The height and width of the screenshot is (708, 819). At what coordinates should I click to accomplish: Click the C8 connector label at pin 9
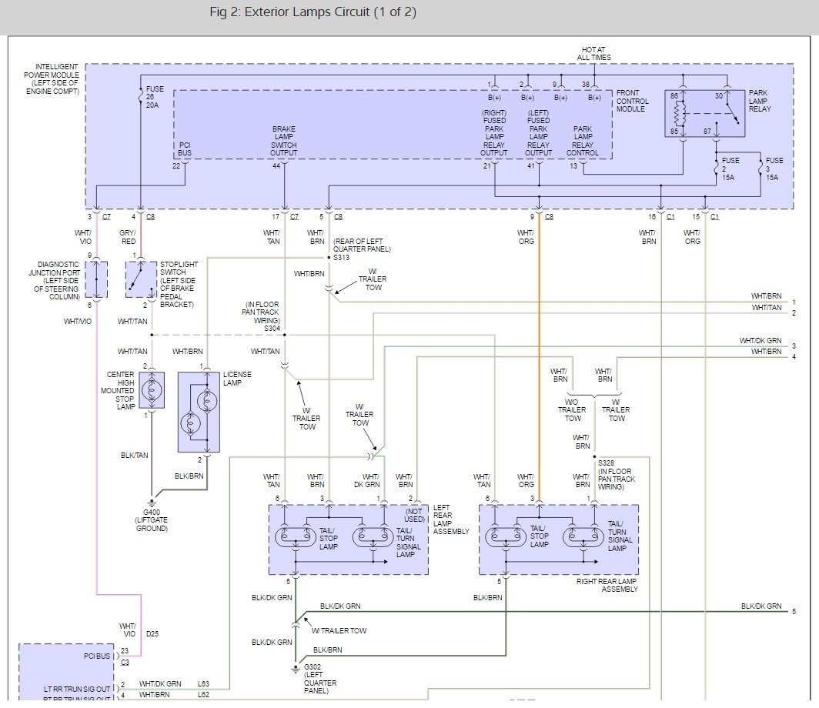[549, 217]
